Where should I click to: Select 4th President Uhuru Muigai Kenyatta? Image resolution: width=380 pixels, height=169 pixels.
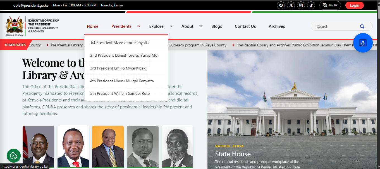click(x=126, y=81)
